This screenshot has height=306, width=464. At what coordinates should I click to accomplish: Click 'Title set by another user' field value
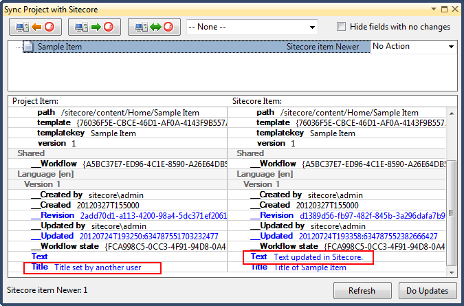click(x=98, y=267)
